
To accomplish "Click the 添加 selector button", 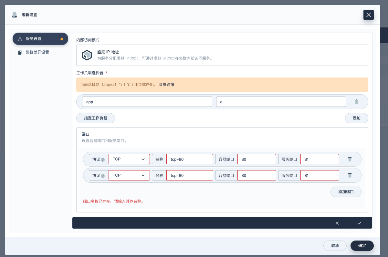I will click(x=357, y=118).
